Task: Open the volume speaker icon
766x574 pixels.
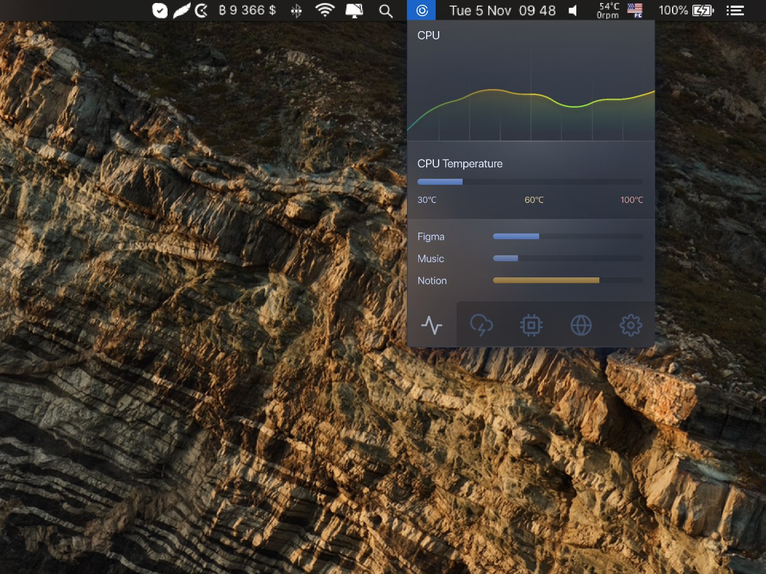Action: pos(573,11)
